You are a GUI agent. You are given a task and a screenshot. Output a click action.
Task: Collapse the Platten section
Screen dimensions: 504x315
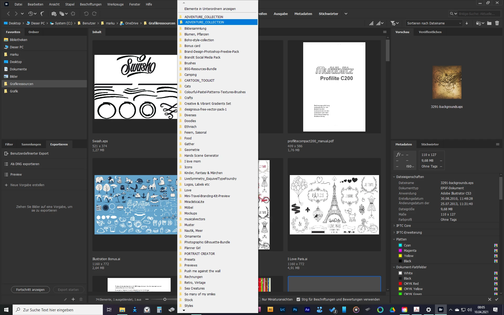pyautogui.click(x=394, y=239)
